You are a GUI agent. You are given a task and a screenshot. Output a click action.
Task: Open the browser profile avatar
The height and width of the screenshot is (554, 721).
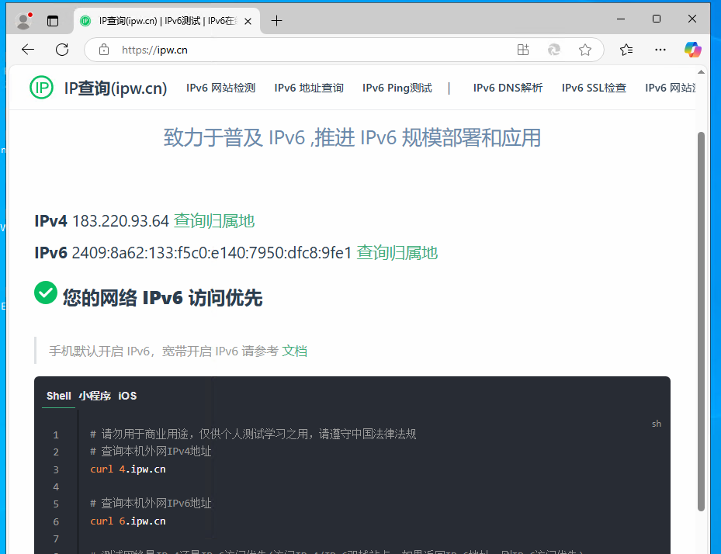coord(23,21)
